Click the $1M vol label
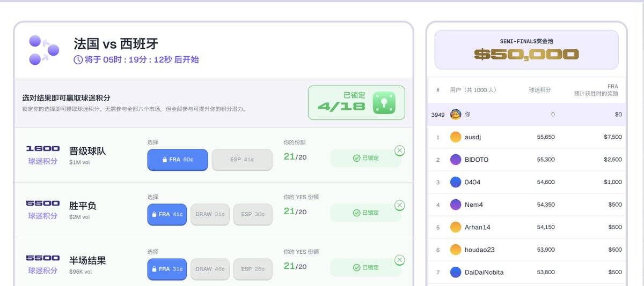The image size is (644, 286). click(79, 162)
